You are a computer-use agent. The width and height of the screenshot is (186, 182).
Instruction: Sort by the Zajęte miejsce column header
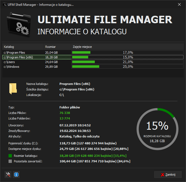click(x=127, y=47)
